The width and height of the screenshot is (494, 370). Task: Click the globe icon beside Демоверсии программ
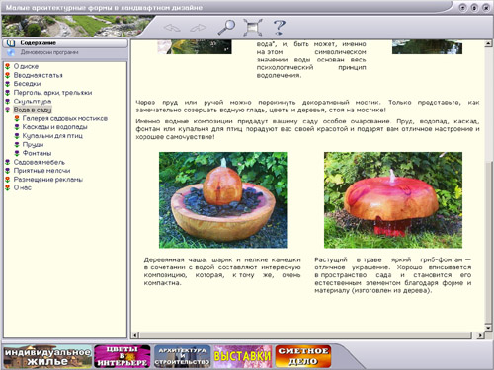click(11, 52)
